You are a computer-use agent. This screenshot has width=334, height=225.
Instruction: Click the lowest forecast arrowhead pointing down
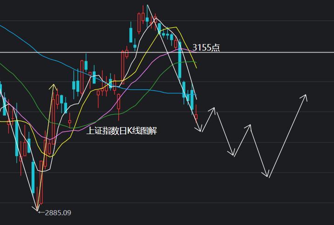tap(268, 176)
